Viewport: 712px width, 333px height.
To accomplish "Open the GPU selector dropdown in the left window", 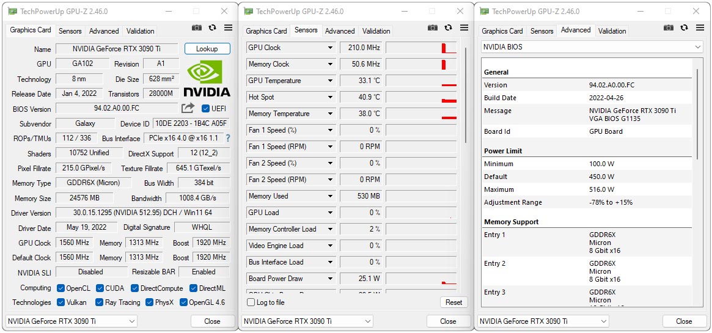I will click(x=72, y=321).
